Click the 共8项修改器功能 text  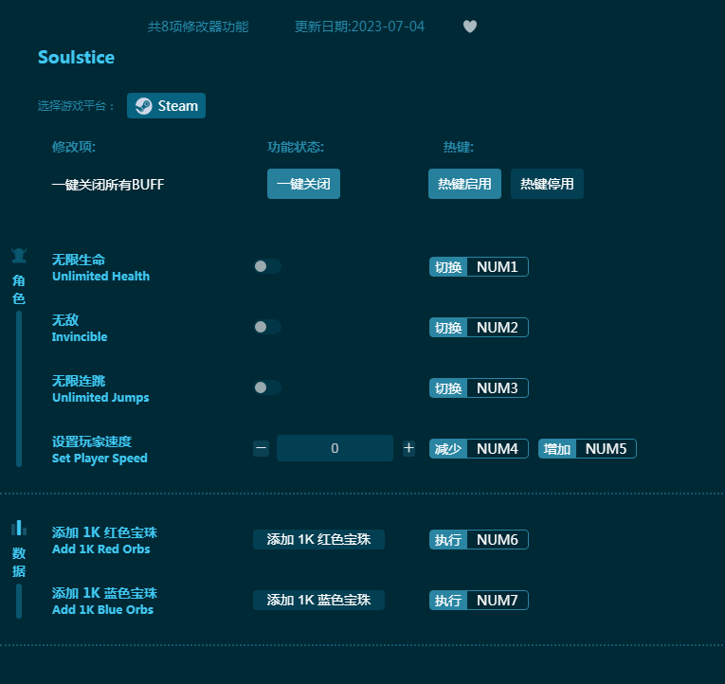[198, 27]
